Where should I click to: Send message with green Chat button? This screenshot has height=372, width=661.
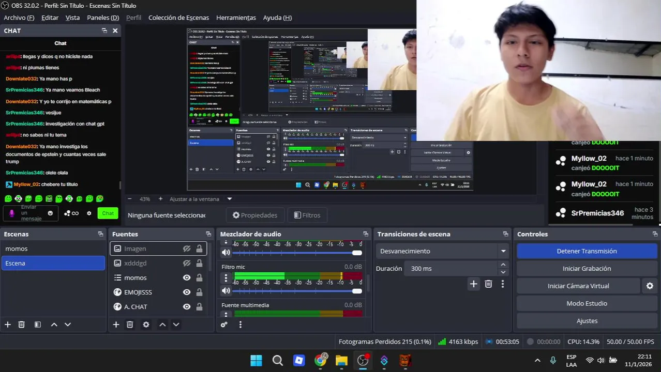coord(108,213)
